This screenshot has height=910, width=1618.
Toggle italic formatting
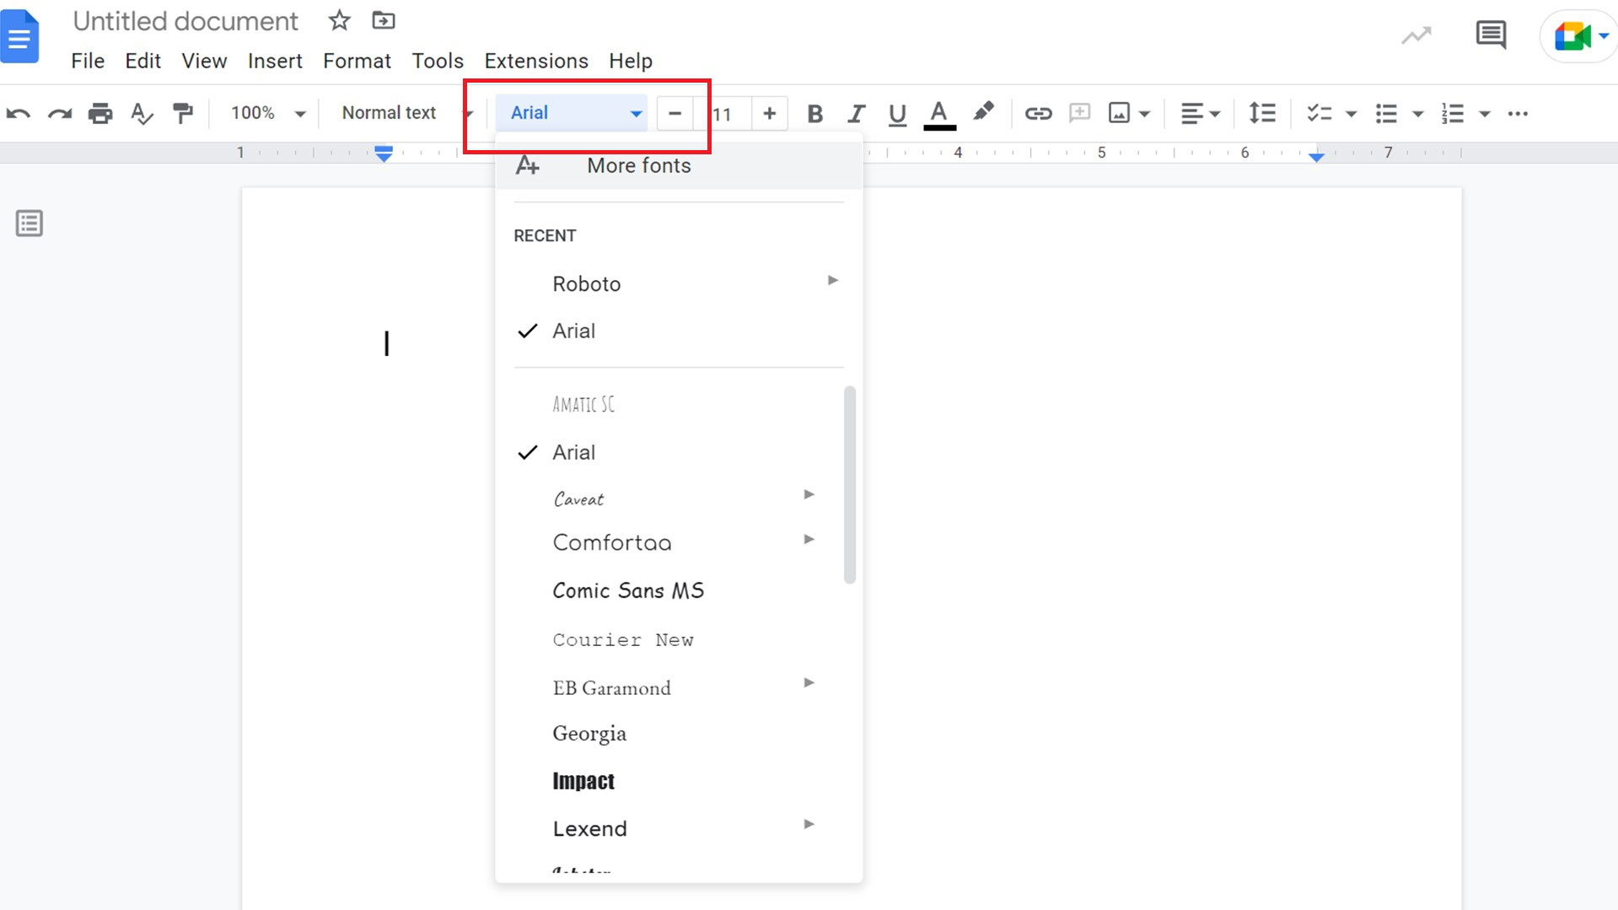[856, 113]
